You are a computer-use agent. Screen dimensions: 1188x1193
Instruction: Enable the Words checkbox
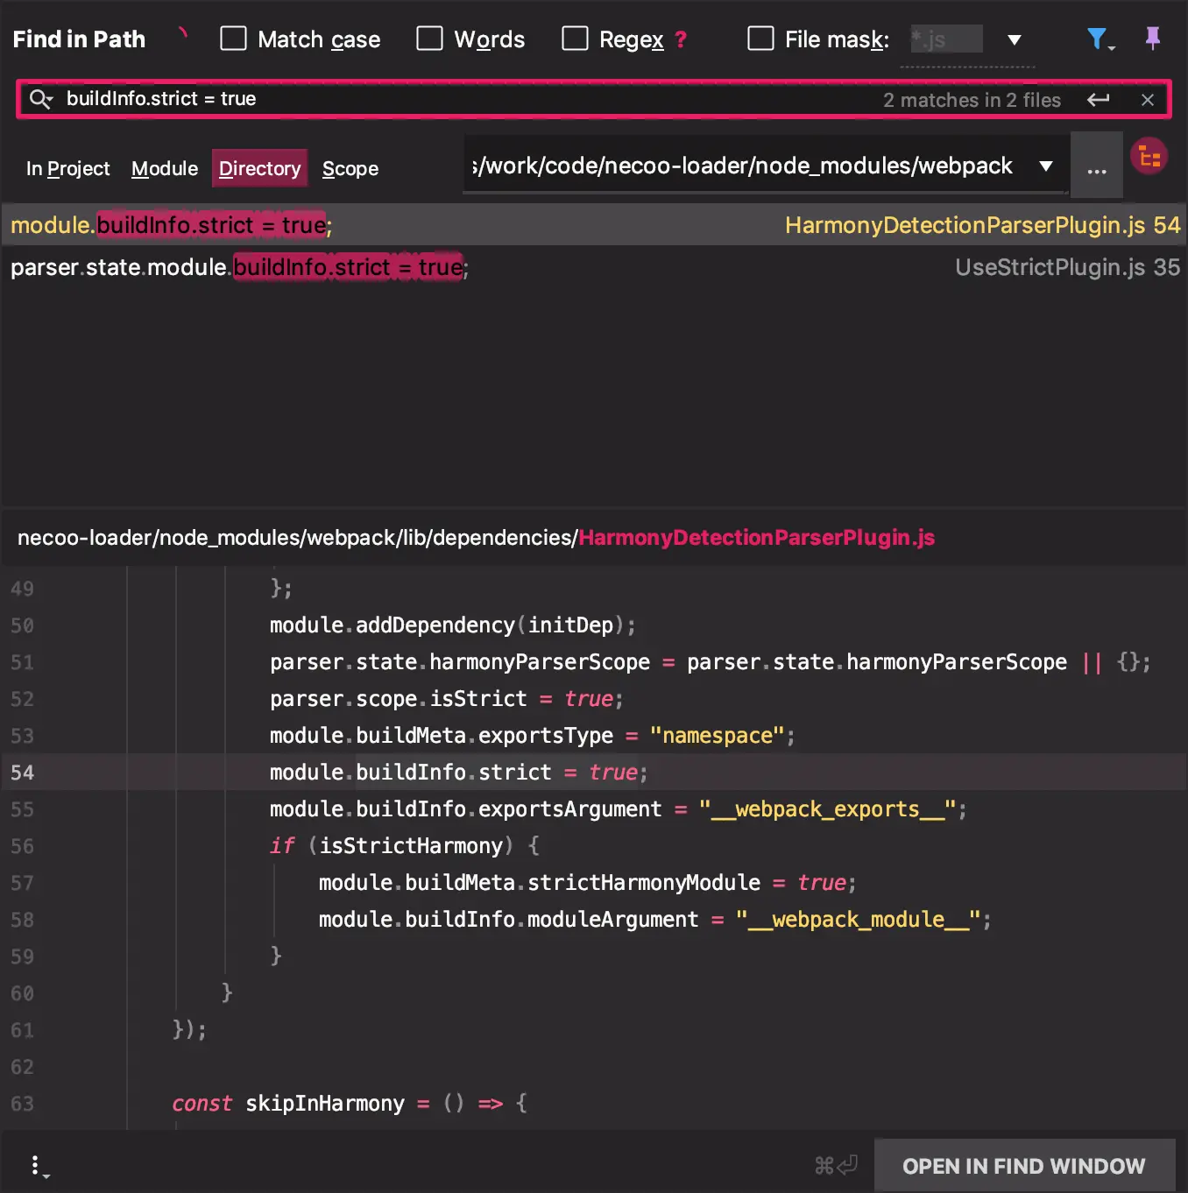[429, 39]
